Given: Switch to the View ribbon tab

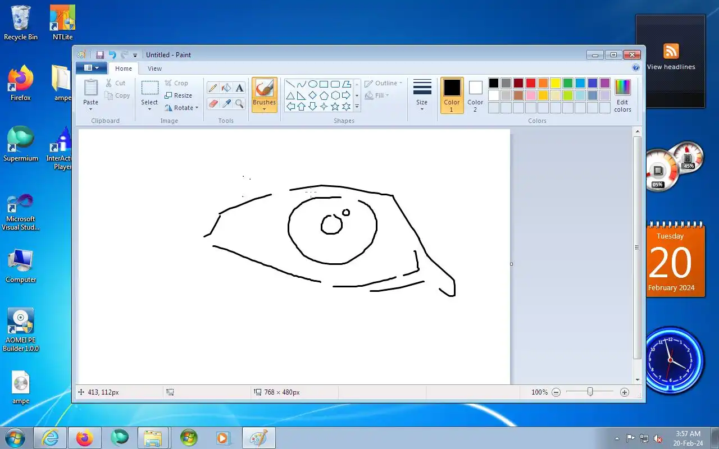Looking at the screenshot, I should click(x=154, y=68).
